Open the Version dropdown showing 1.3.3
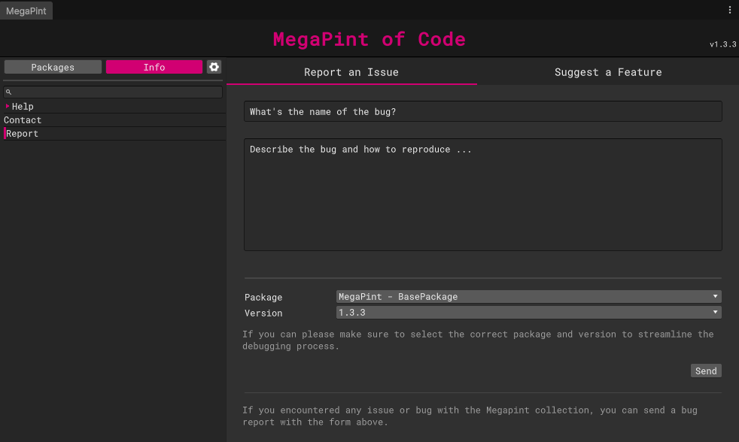739x442 pixels. tap(528, 312)
